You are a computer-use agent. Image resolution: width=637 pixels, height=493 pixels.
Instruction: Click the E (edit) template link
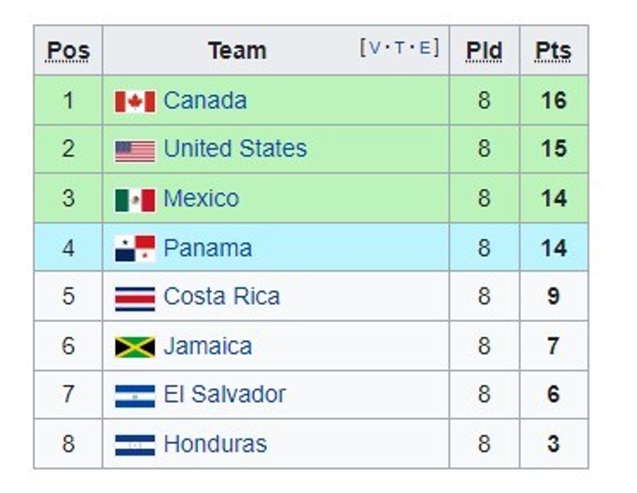(x=424, y=47)
